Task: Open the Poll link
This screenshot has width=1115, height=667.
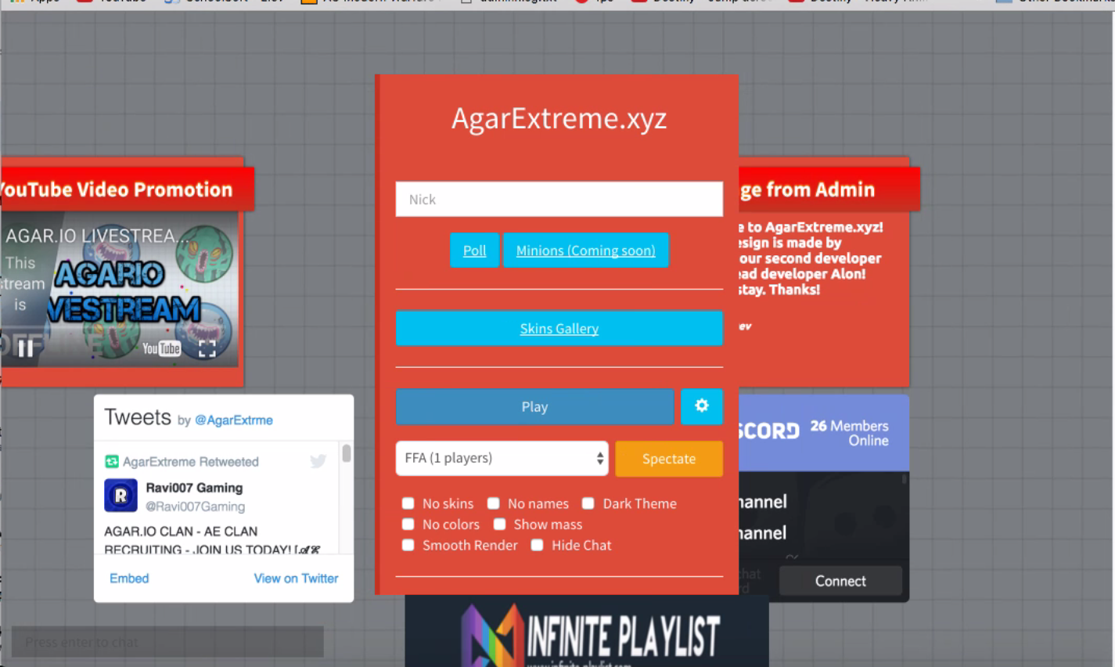Action: 474,251
